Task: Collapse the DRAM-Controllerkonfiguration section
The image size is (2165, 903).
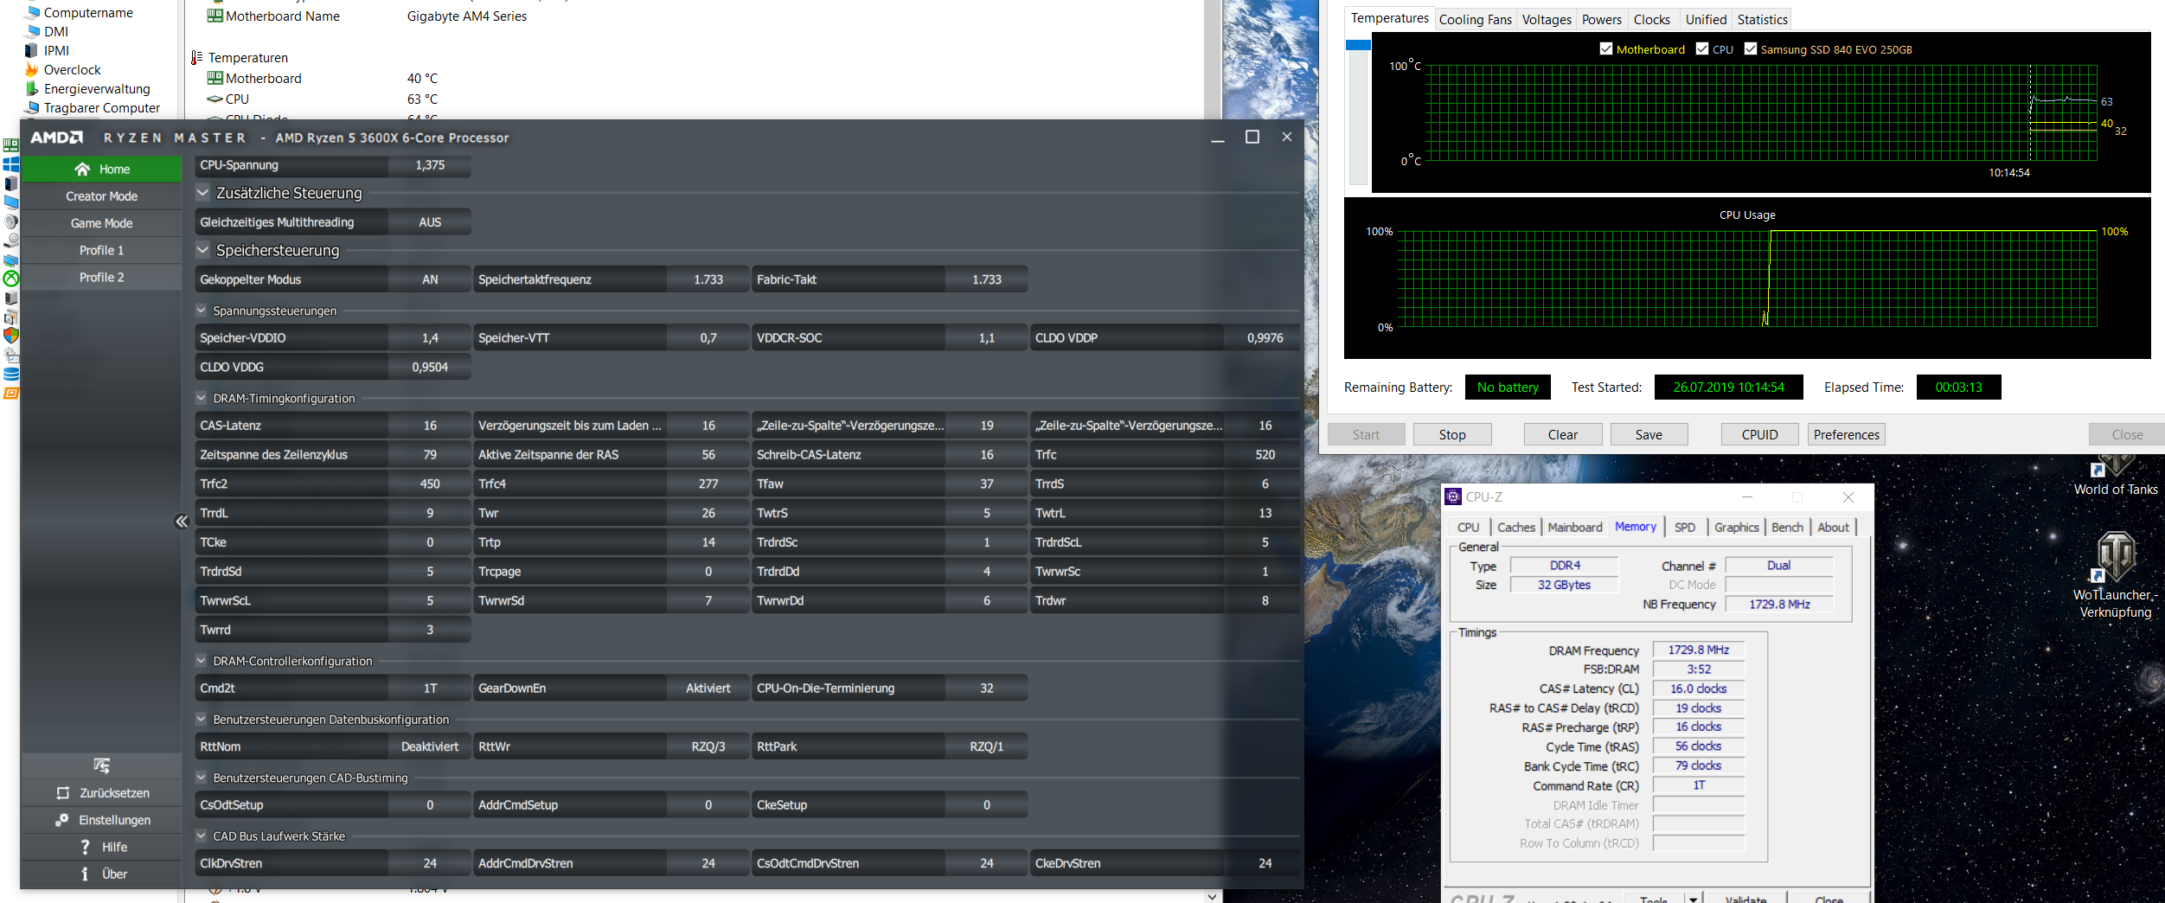Action: [202, 661]
